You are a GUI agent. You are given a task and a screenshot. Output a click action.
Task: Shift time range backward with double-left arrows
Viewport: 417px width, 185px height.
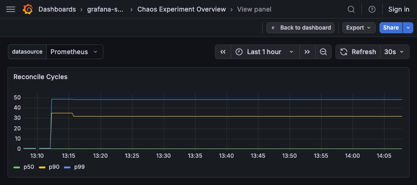(x=223, y=52)
